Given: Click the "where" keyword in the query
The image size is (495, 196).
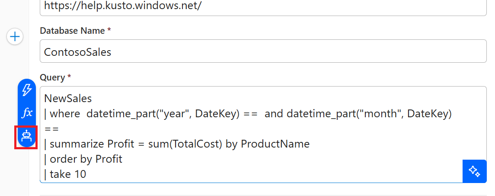Looking at the screenshot, I should tap(65, 114).
